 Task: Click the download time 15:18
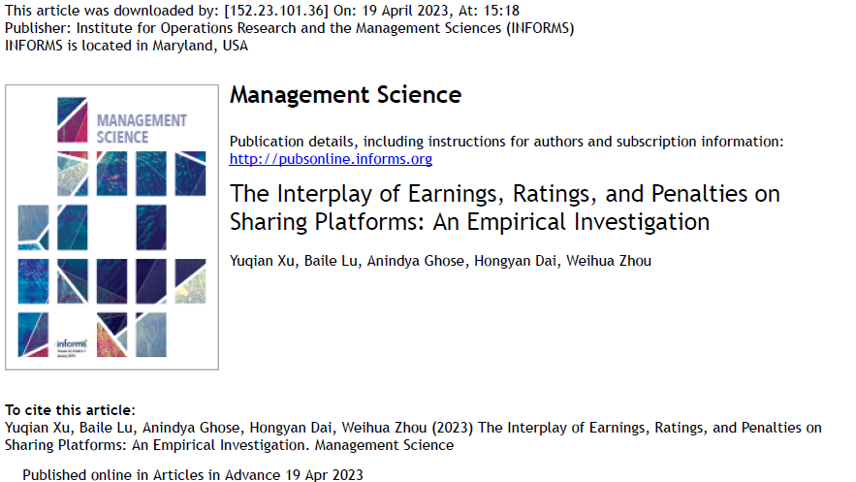coord(501,11)
